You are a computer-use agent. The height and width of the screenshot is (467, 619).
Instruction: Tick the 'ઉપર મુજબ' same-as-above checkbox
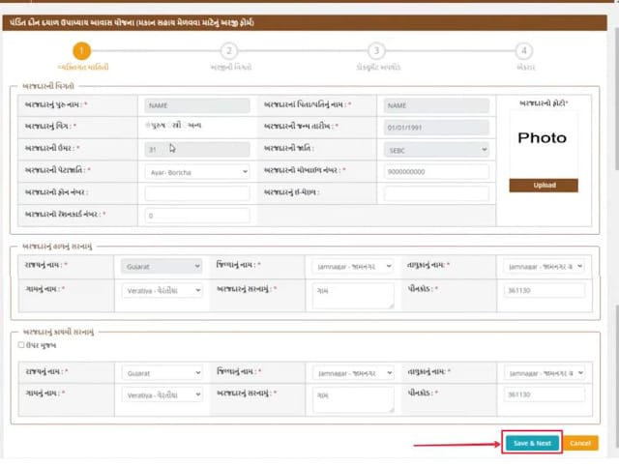pyautogui.click(x=21, y=344)
